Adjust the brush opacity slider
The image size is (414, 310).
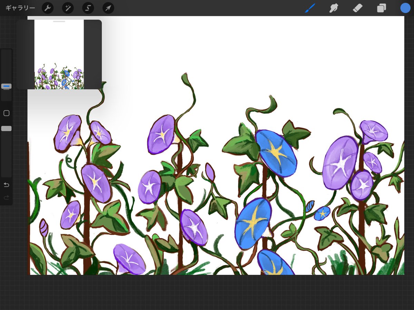click(x=6, y=128)
